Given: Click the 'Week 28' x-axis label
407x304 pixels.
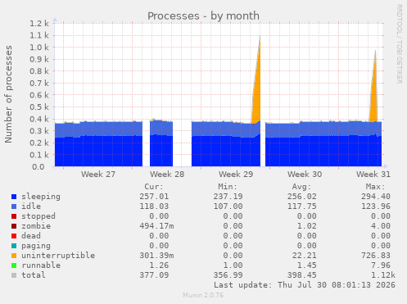Looking at the screenshot, I should (167, 175).
